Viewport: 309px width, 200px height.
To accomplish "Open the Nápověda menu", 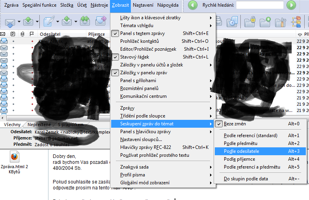I will coord(168,5).
